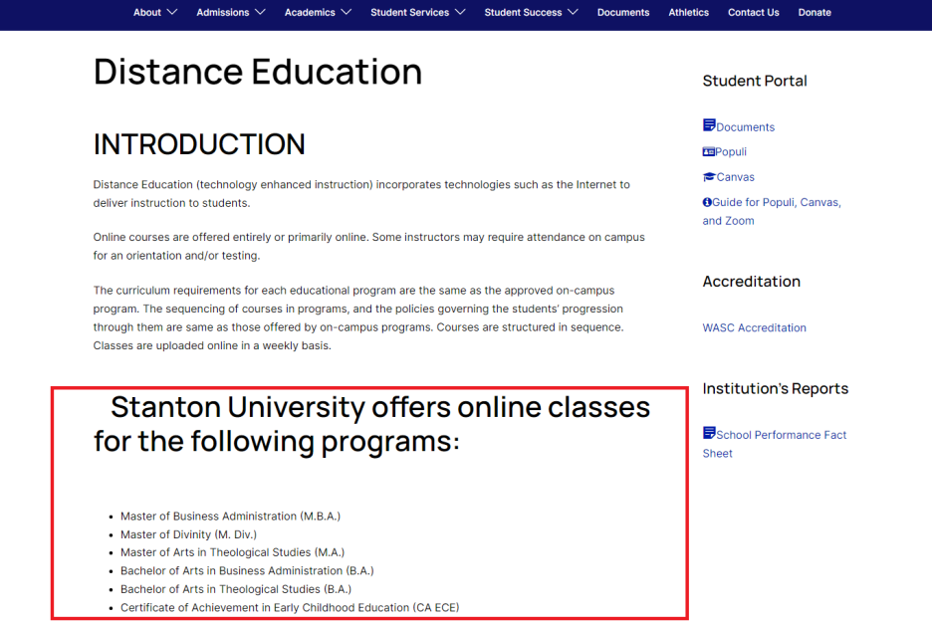Click Bachelor of Arts in Theological Studies item

[236, 589]
